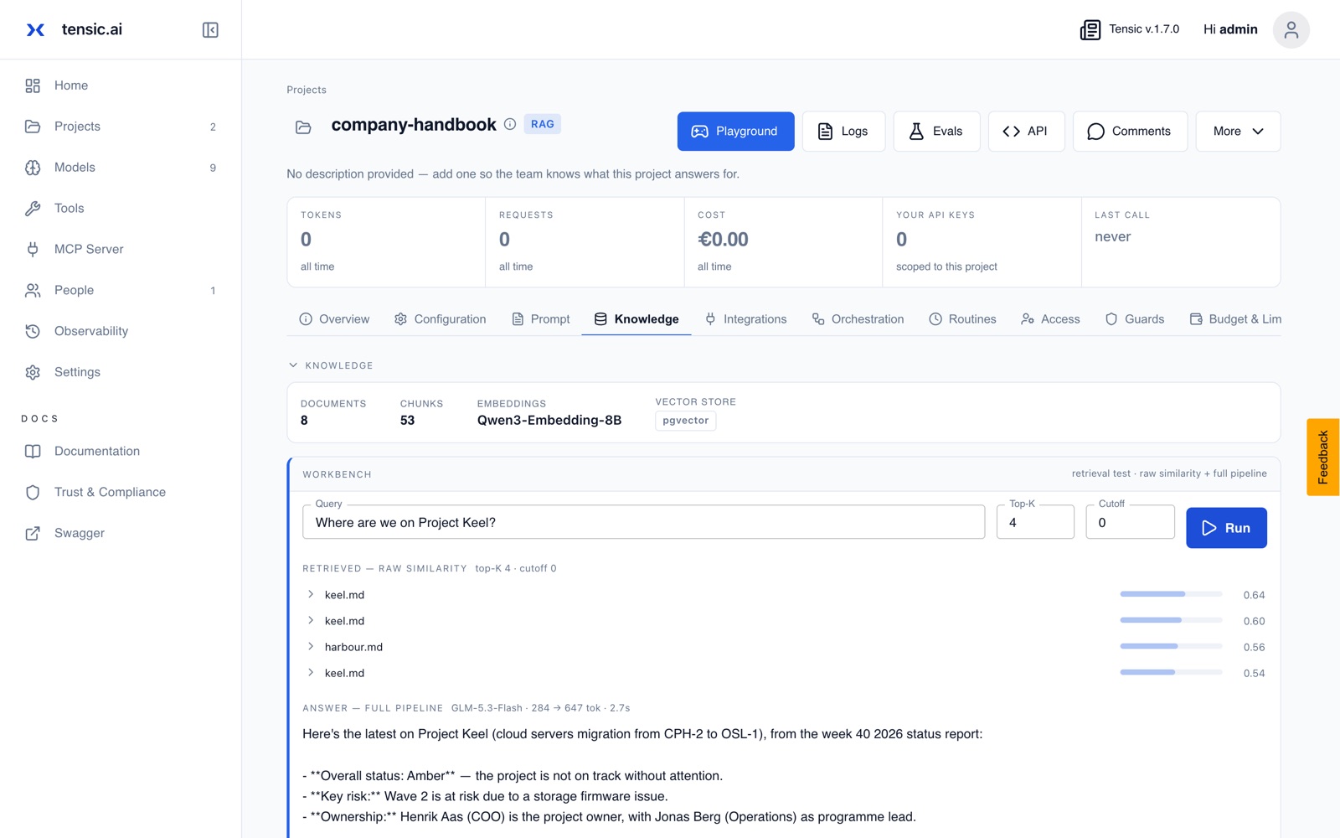Click the Models brain icon
The image size is (1340, 838).
point(33,168)
